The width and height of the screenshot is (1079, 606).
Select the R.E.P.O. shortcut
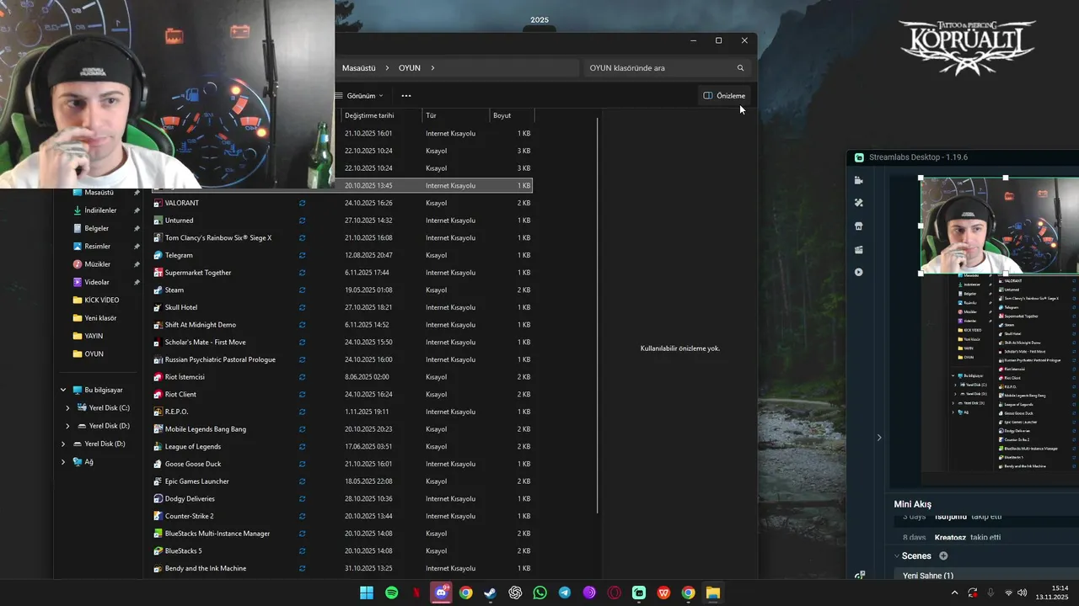(176, 412)
